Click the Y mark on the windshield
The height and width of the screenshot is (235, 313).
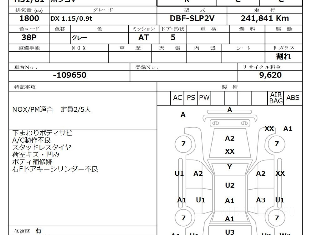(230, 167)
